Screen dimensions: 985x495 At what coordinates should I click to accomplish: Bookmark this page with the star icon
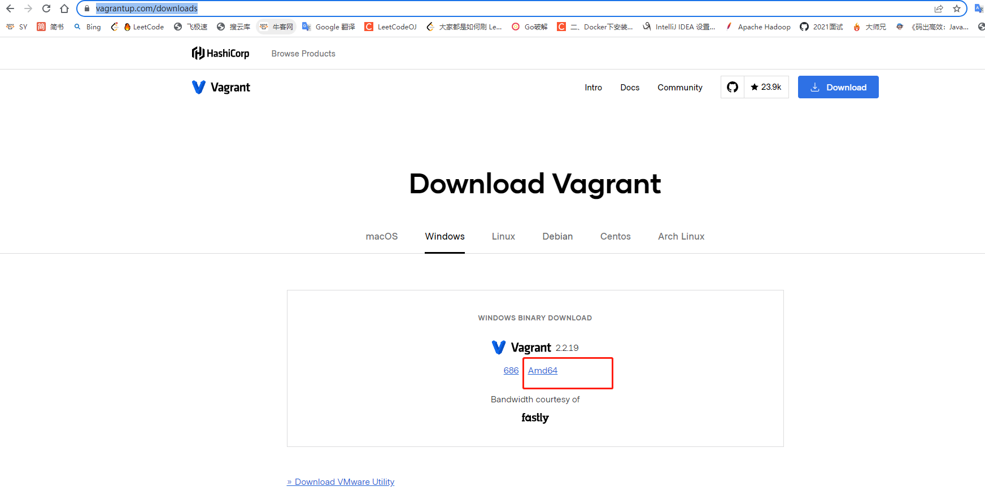pos(957,8)
